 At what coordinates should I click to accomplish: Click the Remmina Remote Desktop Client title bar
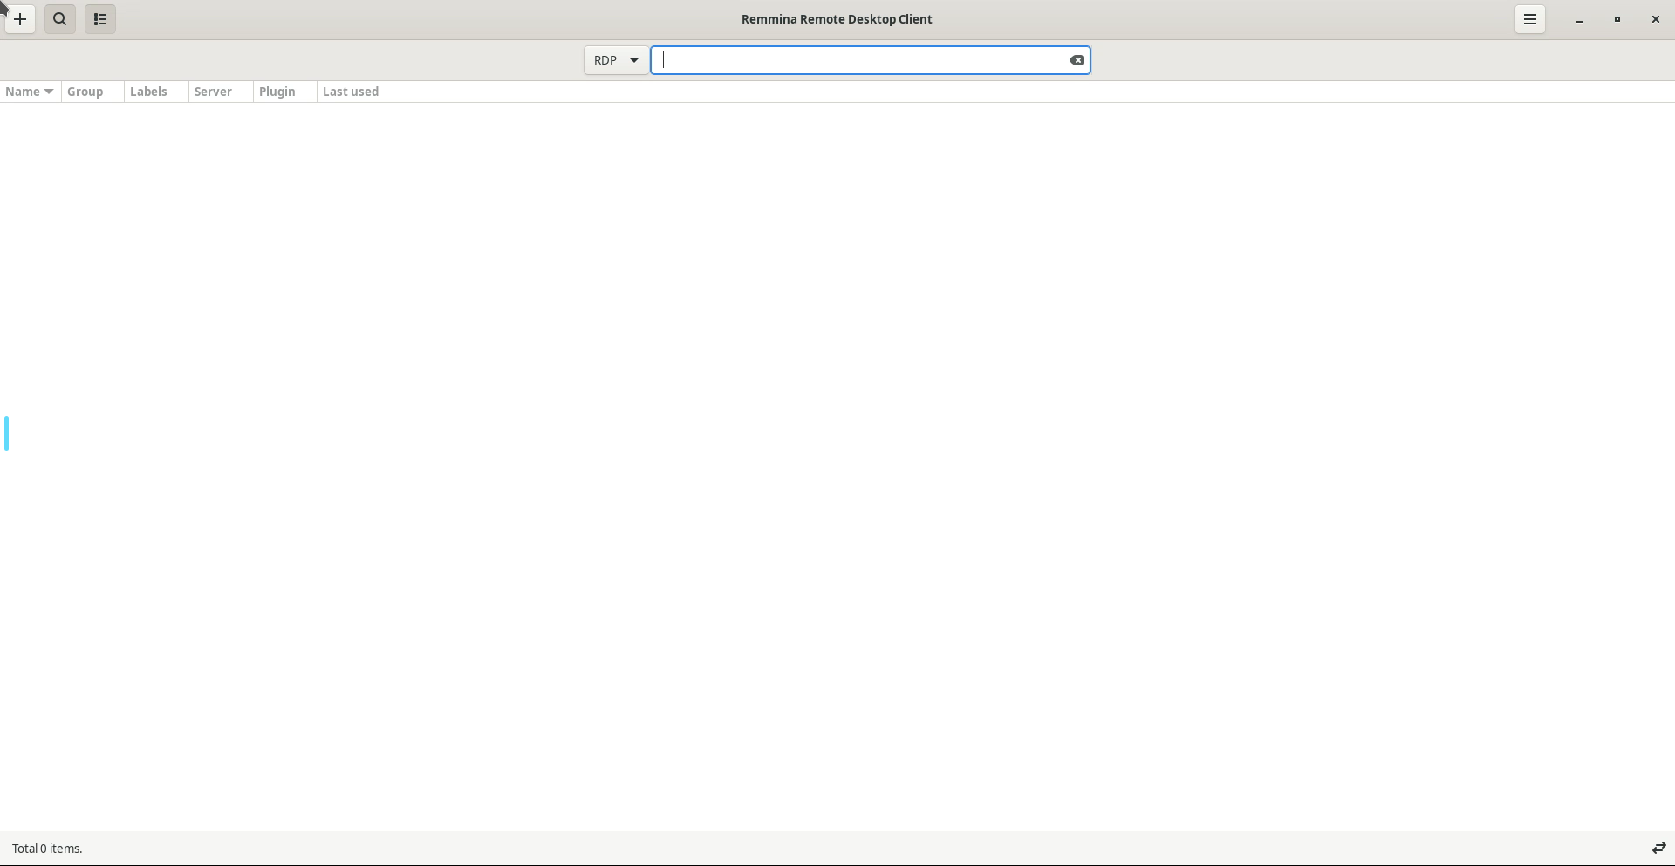(x=837, y=19)
